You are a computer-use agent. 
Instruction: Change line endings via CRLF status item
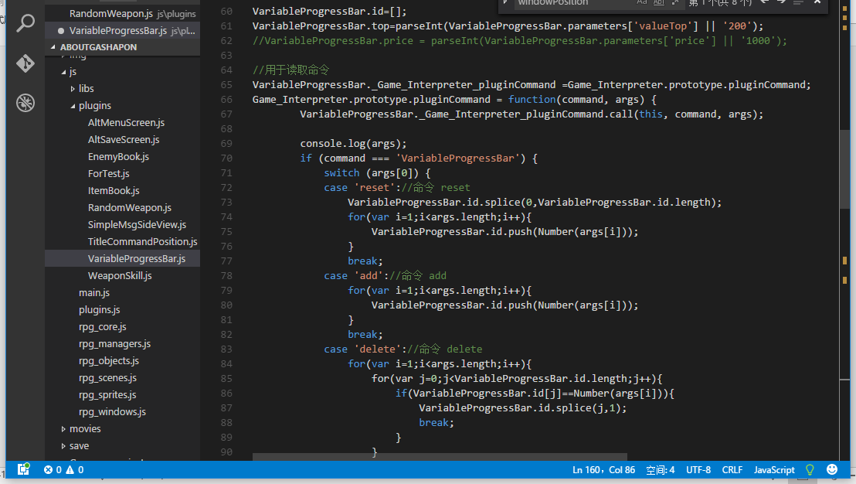tap(732, 470)
